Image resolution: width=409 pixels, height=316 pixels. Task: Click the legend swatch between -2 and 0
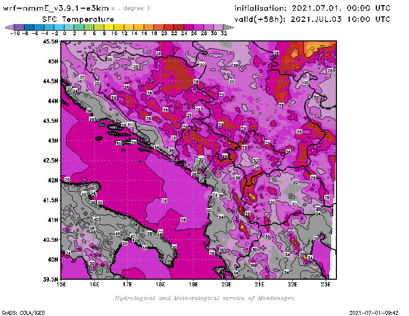point(59,27)
